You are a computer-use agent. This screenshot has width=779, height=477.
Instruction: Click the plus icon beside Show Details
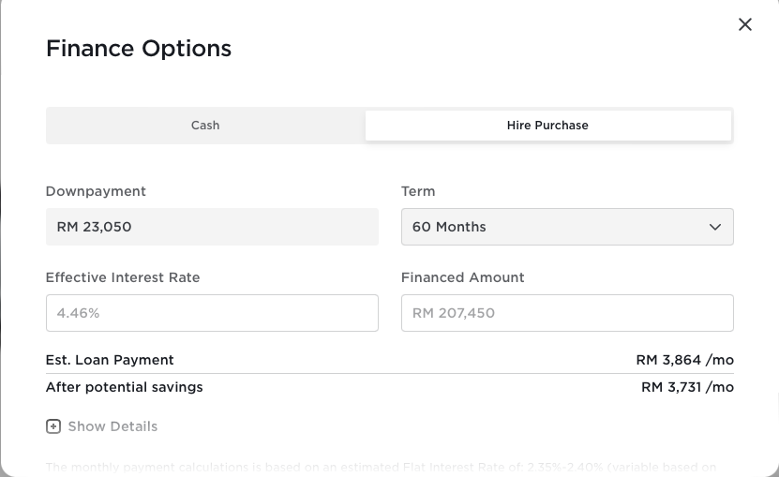pos(53,426)
